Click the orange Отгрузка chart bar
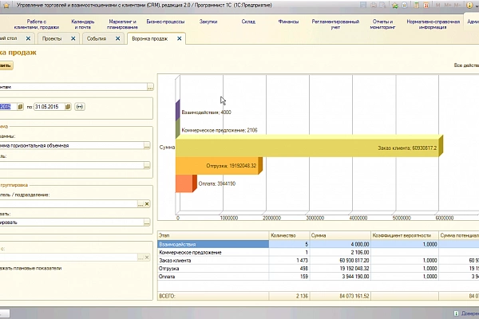The image size is (479, 319). click(x=216, y=165)
